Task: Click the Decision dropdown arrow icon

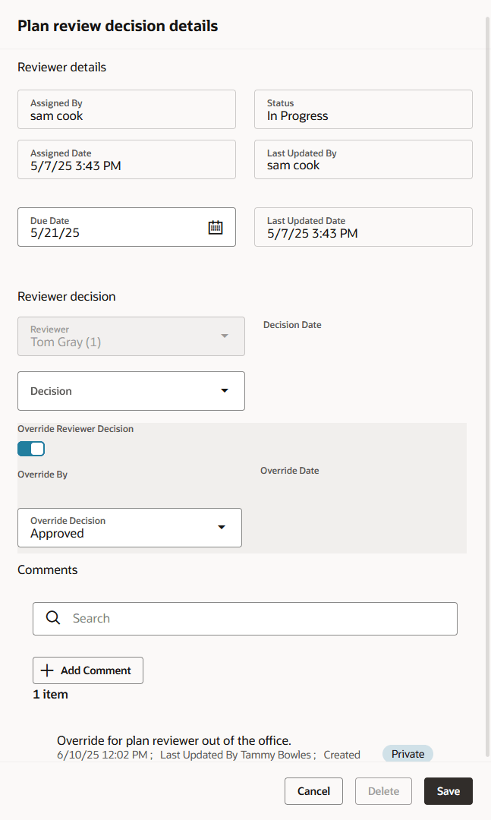Action: coord(225,390)
